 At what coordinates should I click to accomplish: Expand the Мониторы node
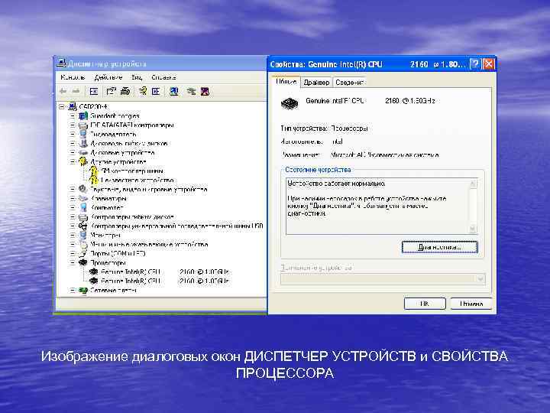coord(73,235)
